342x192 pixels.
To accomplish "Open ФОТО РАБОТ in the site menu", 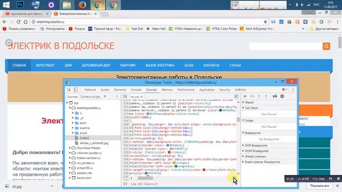I will pos(45,65).
